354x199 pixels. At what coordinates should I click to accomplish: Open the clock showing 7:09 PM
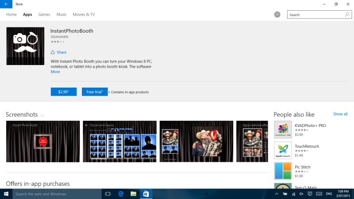pos(343,194)
